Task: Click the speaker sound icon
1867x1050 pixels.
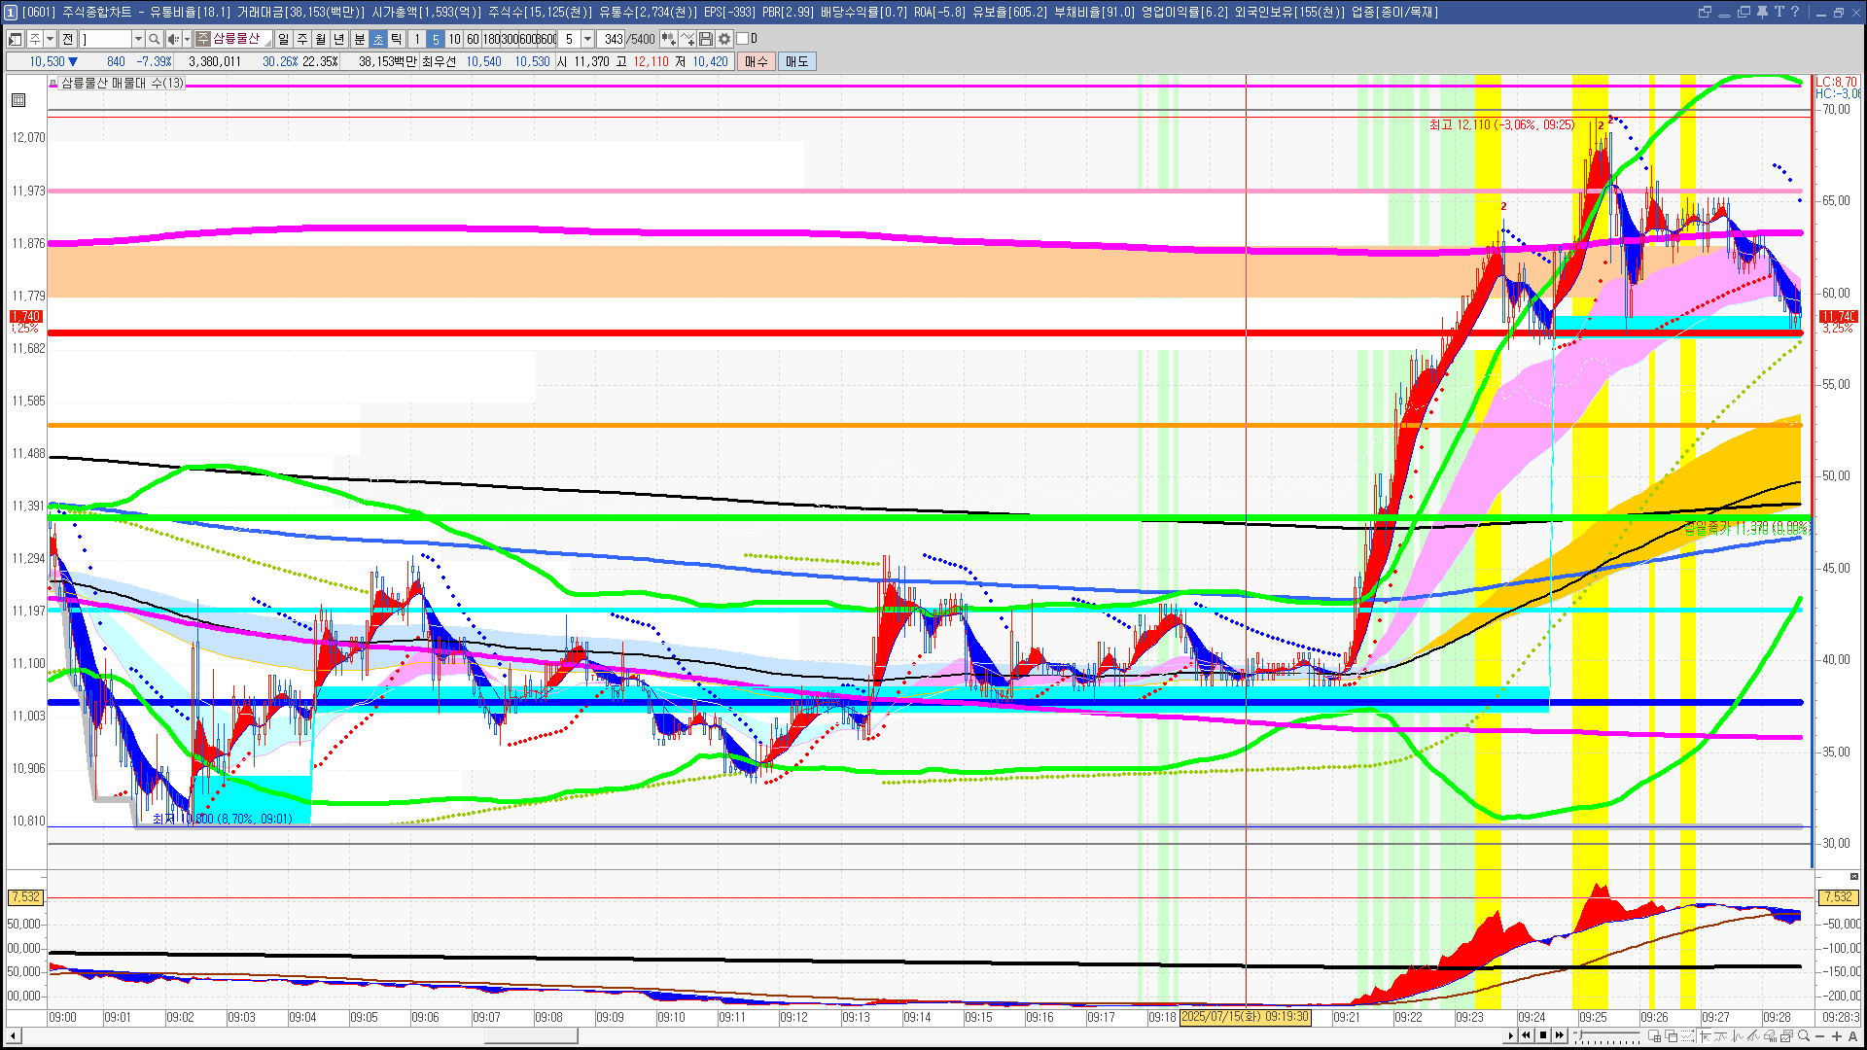Action: (x=172, y=39)
